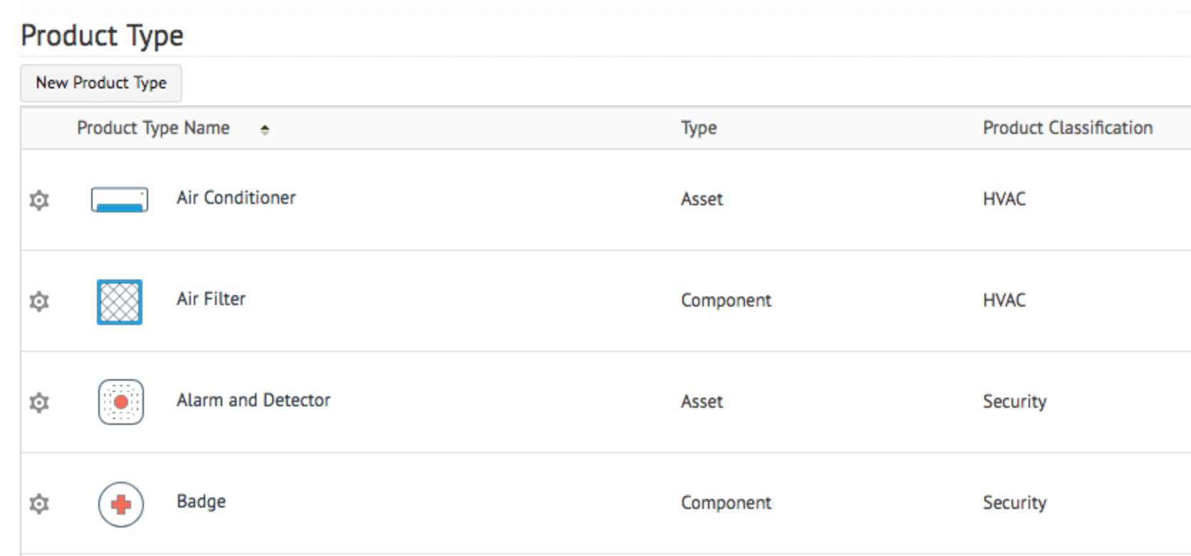Sort by the Type column header
Screen dimensions: 1191x556
[699, 128]
